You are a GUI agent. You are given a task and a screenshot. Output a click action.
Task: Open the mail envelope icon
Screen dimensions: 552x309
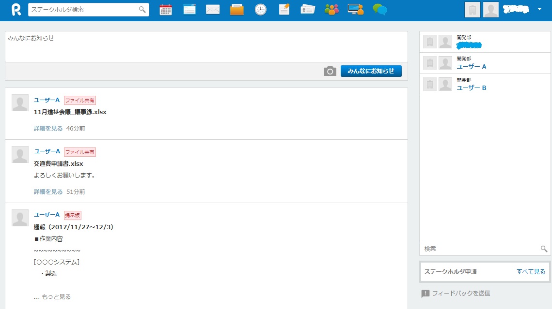tap(212, 9)
